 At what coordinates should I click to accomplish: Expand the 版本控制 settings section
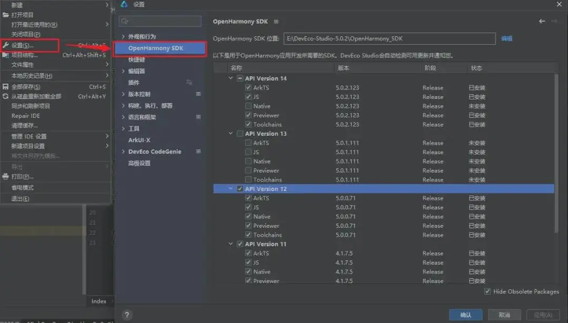pyautogui.click(x=123, y=94)
